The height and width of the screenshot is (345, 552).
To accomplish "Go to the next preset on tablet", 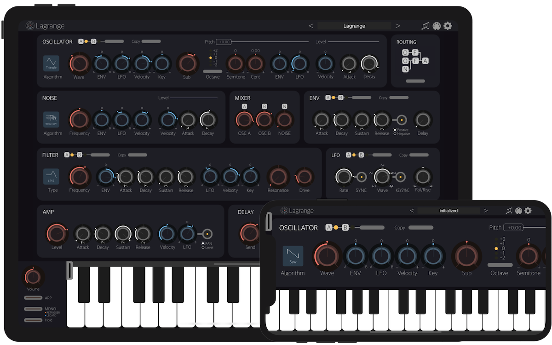I will (398, 26).
